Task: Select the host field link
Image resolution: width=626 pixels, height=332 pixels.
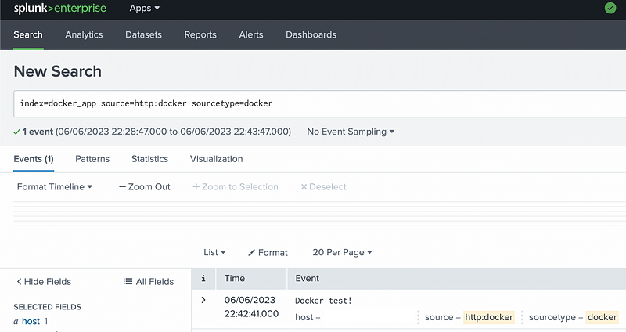Action: click(31, 321)
